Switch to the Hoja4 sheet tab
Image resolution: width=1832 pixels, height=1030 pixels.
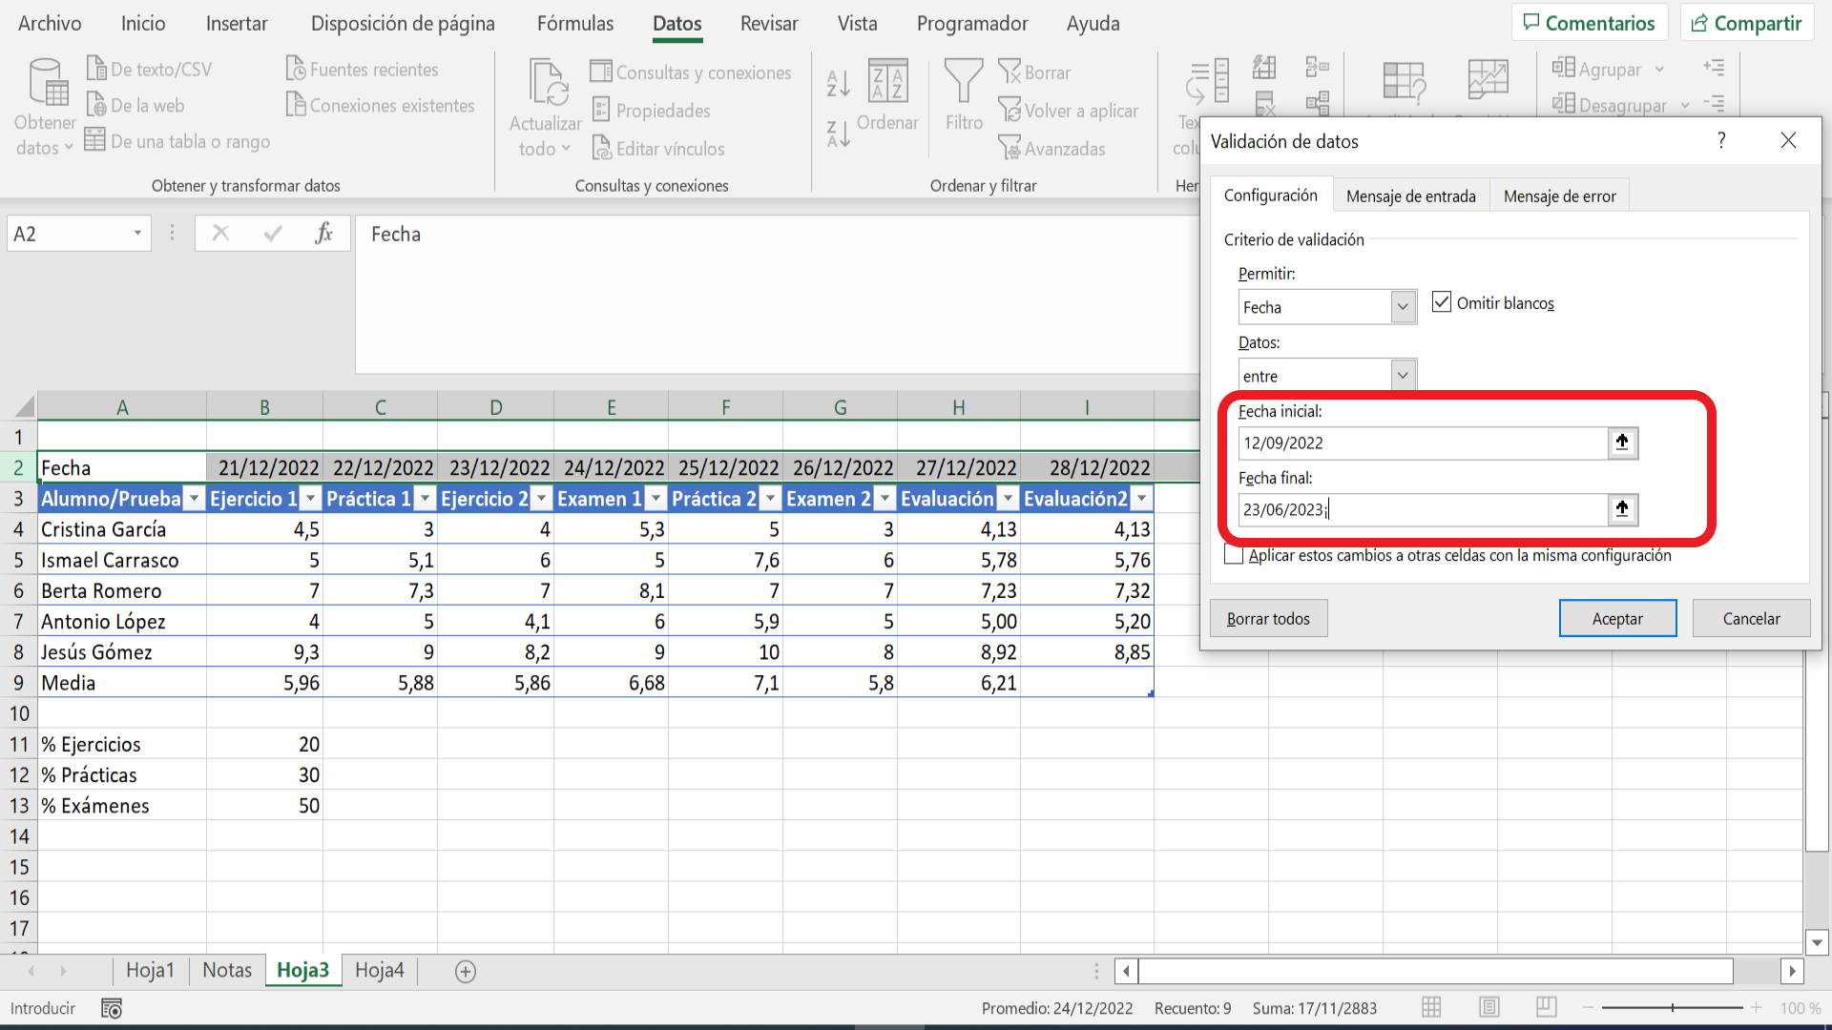coord(379,970)
